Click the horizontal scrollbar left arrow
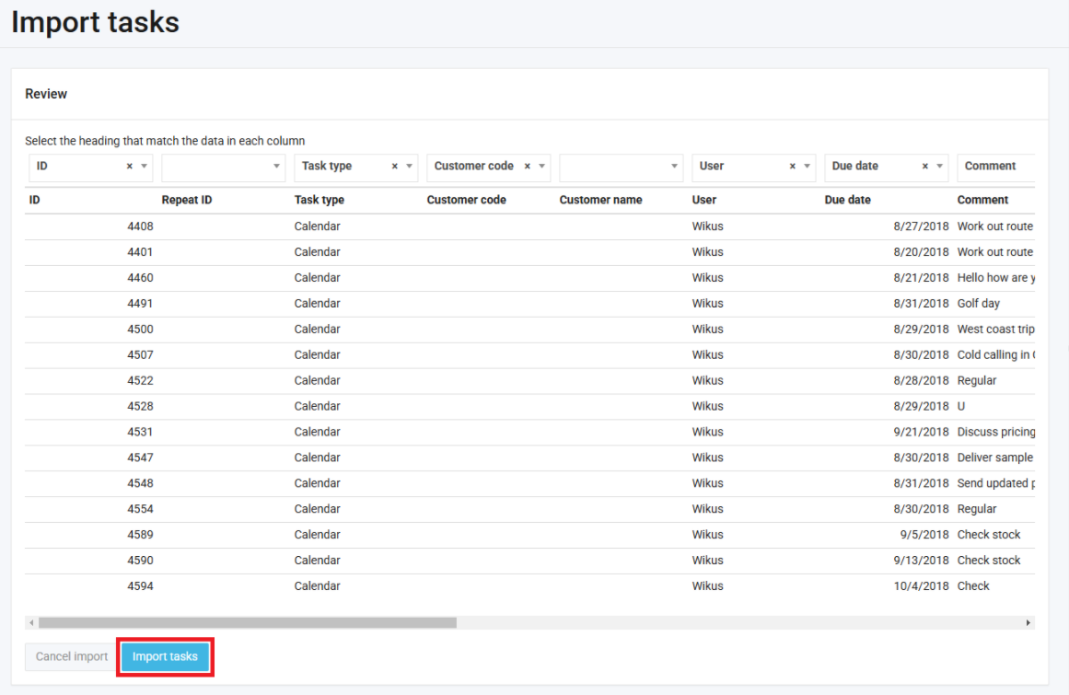The width and height of the screenshot is (1069, 695). click(x=31, y=623)
